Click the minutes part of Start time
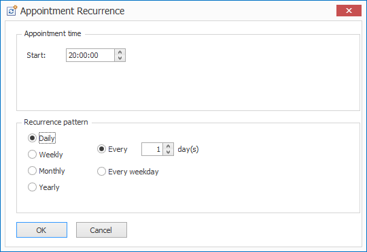This screenshot has width=367, height=252. coord(84,55)
